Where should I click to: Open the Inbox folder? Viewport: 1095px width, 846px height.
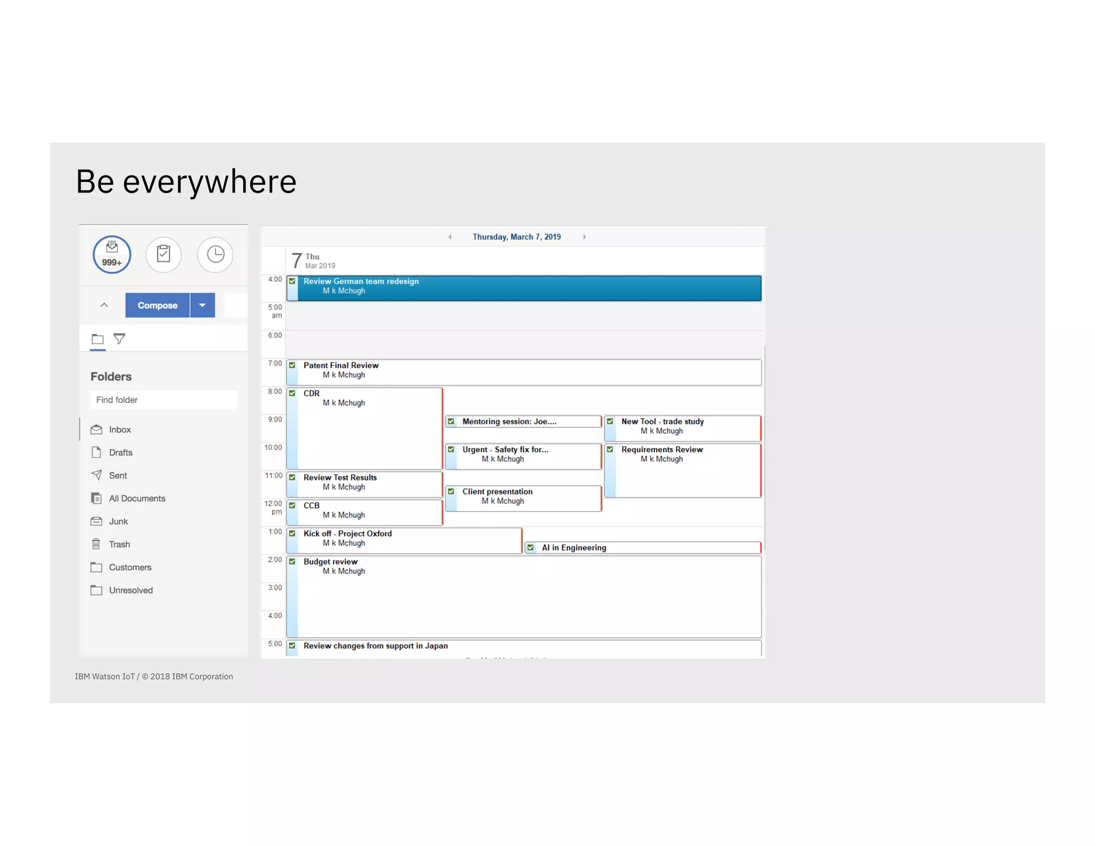click(120, 429)
